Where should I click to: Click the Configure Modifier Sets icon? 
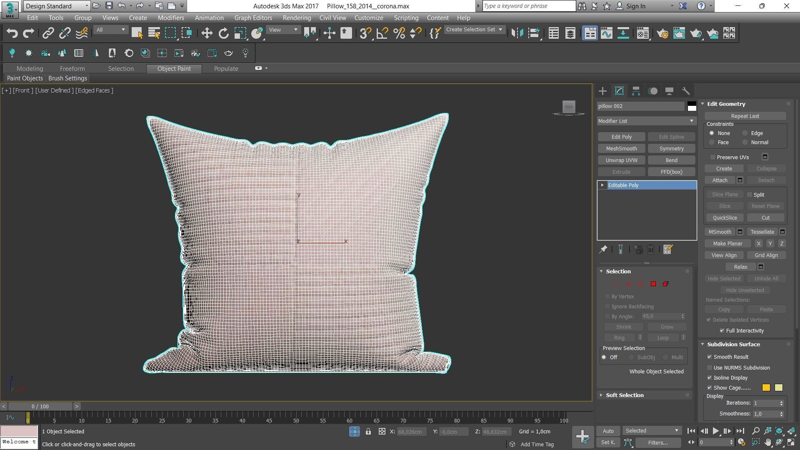pos(667,249)
